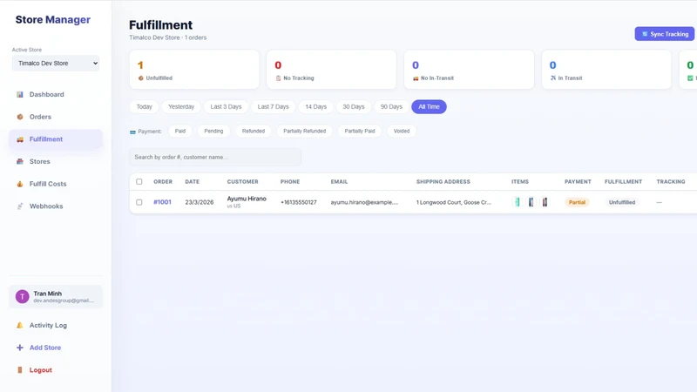This screenshot has width=697, height=392.
Task: Filter by 14 Days
Action: coord(315,107)
